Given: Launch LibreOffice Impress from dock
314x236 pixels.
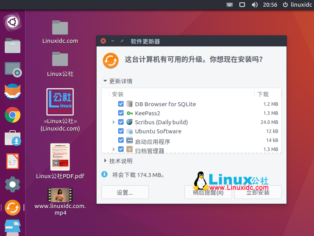Looking at the screenshot, I should click(x=13, y=161).
